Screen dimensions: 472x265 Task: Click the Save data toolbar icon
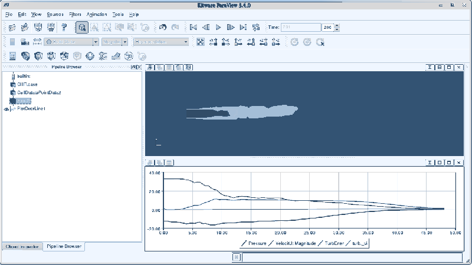tap(25, 27)
